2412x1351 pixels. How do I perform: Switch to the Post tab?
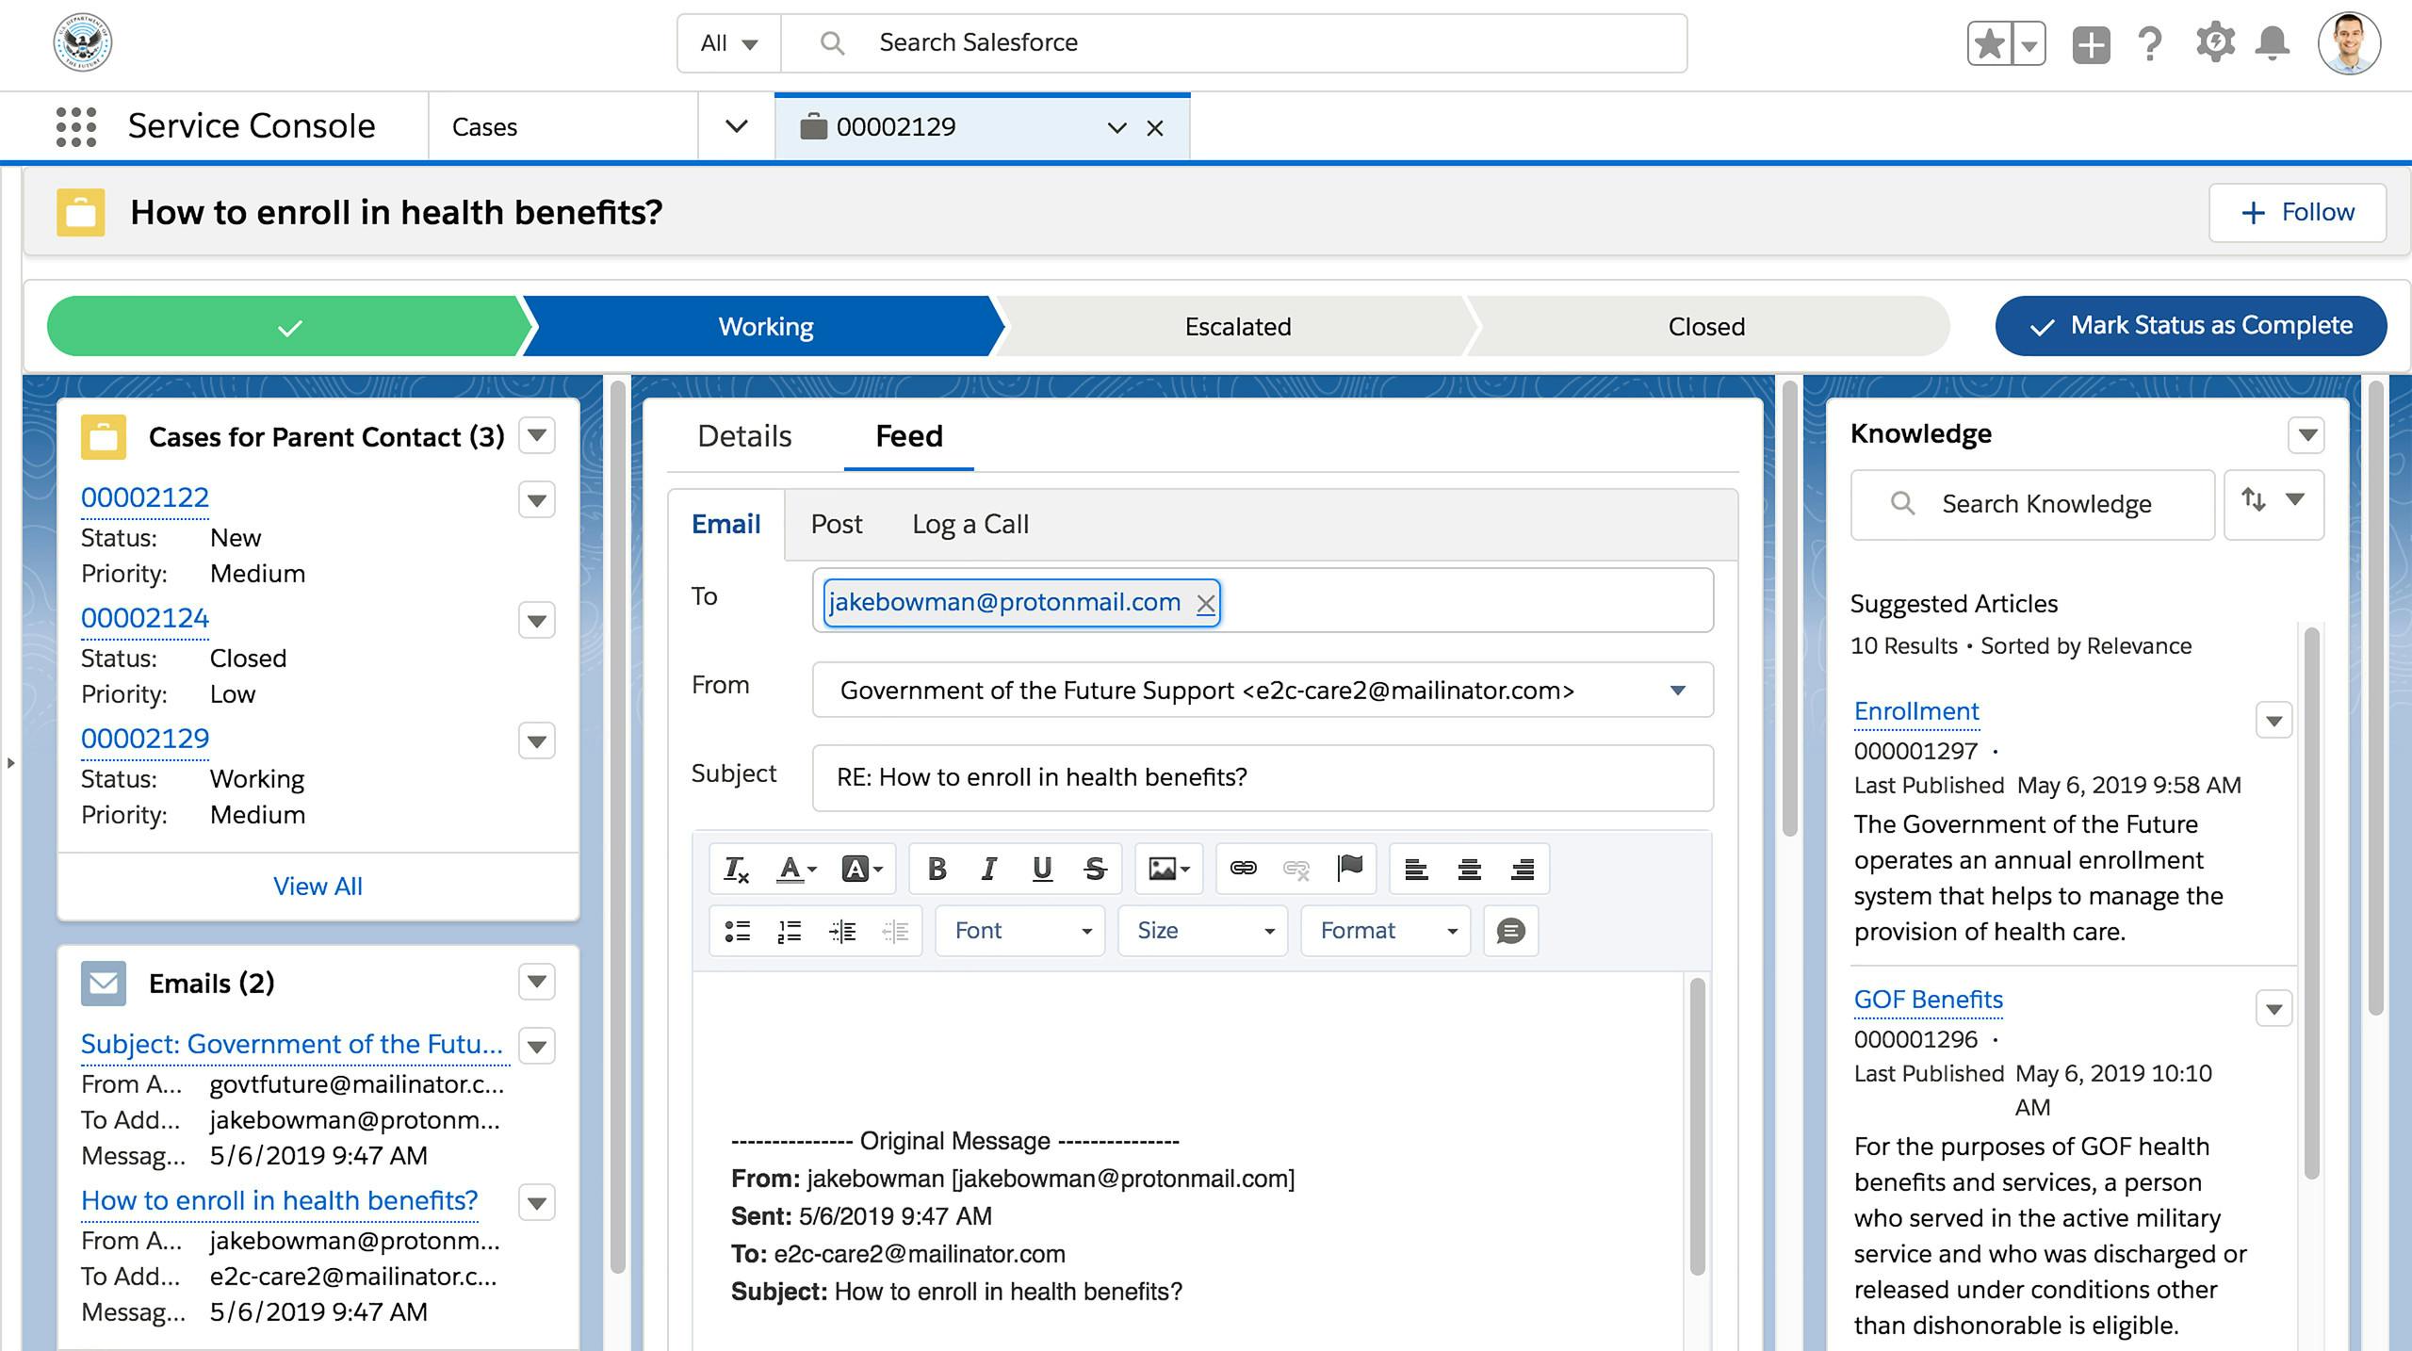[837, 525]
